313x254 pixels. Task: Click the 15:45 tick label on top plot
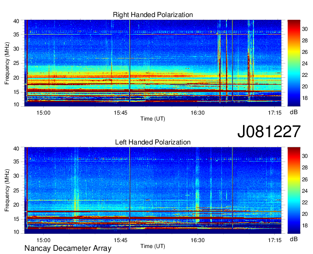[121, 113]
